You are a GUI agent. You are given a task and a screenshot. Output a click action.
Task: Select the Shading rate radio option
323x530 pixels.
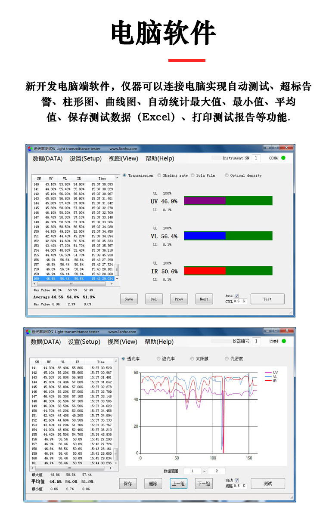(x=159, y=176)
